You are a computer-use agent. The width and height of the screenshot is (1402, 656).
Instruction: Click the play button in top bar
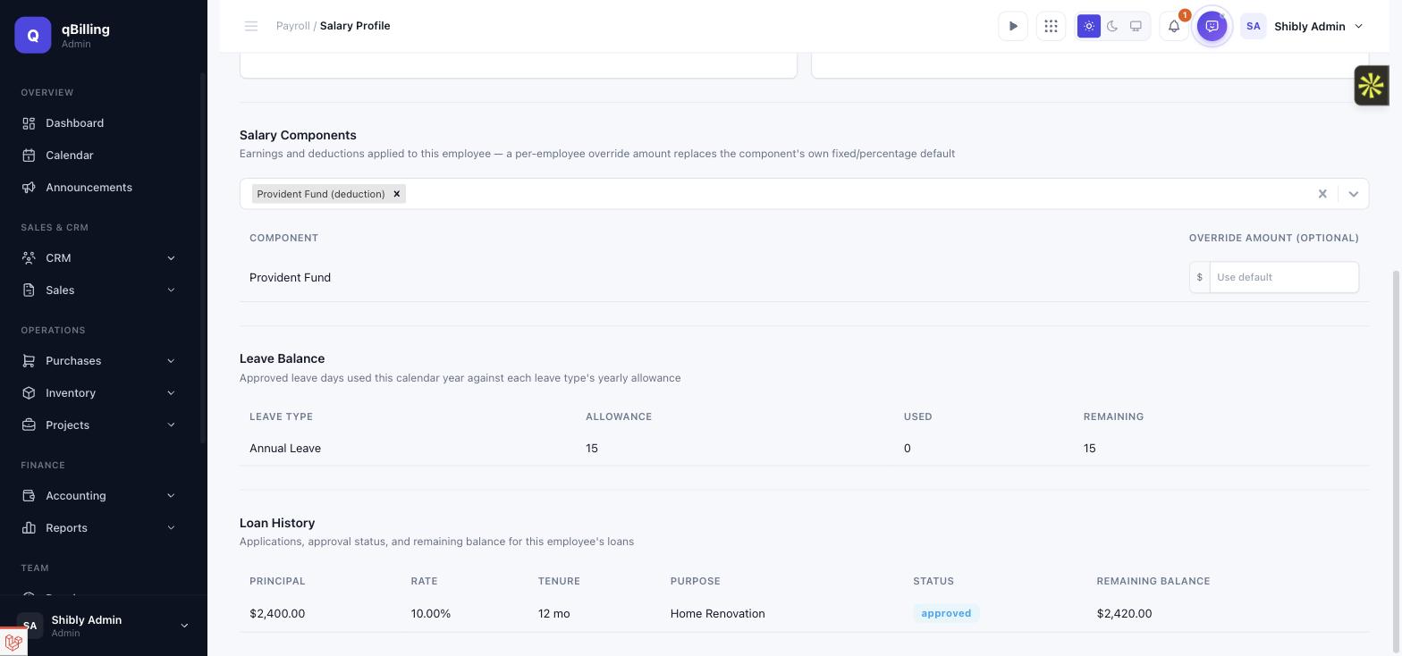(1013, 26)
